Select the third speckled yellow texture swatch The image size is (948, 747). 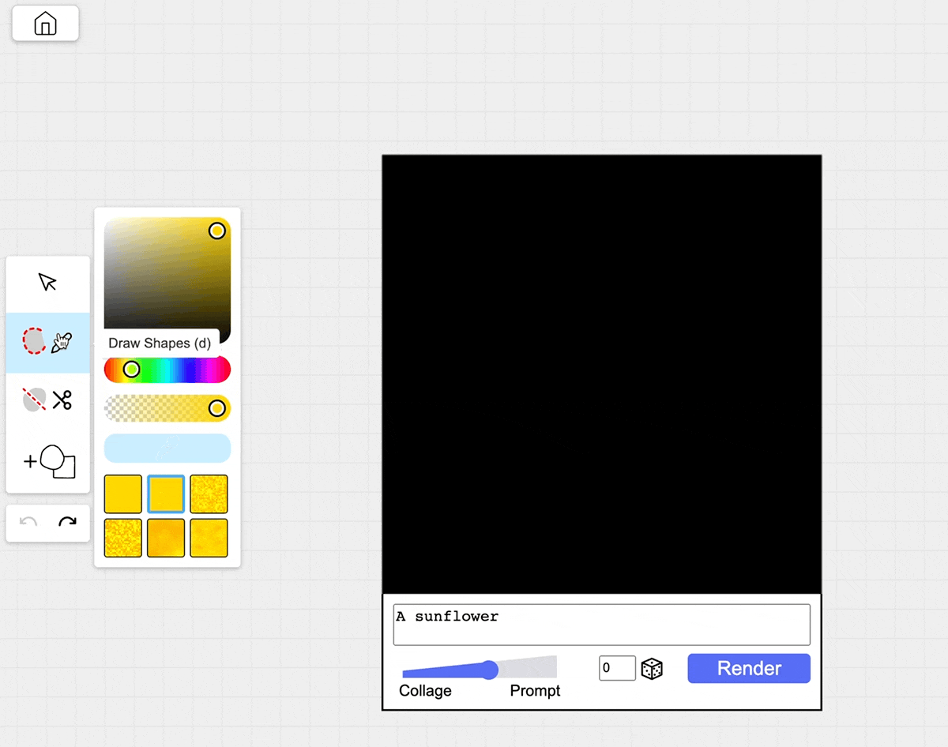[x=209, y=494]
